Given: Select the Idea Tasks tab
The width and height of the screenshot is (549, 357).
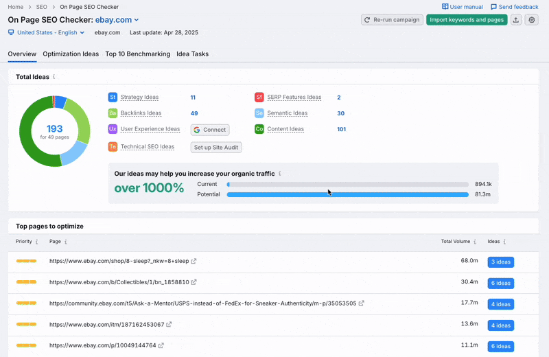Looking at the screenshot, I should (192, 54).
